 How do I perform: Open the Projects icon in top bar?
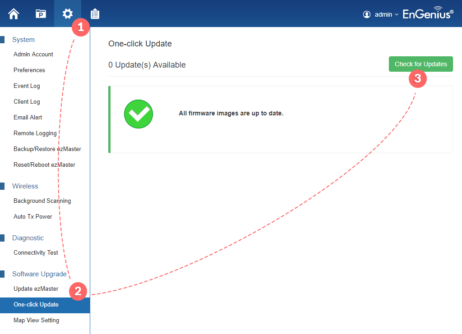(41, 14)
